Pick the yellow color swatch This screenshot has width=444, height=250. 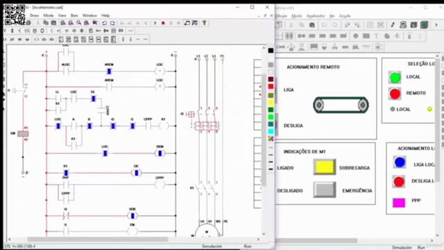[x=271, y=103]
